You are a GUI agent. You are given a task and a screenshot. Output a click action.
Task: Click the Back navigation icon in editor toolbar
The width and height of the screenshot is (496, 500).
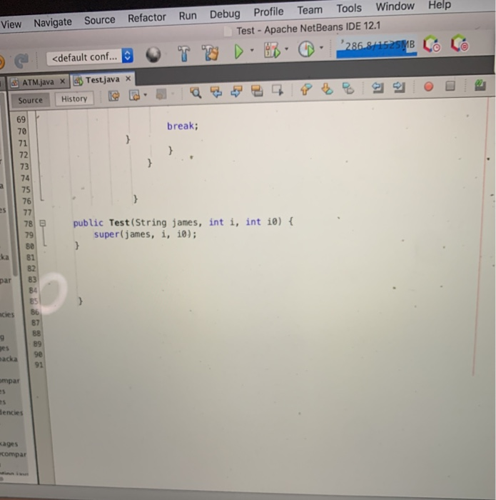pos(134,95)
